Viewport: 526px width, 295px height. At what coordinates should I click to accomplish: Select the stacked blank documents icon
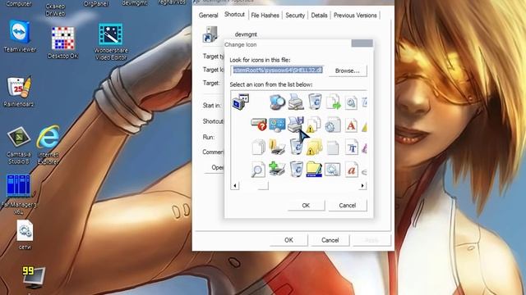(259, 147)
